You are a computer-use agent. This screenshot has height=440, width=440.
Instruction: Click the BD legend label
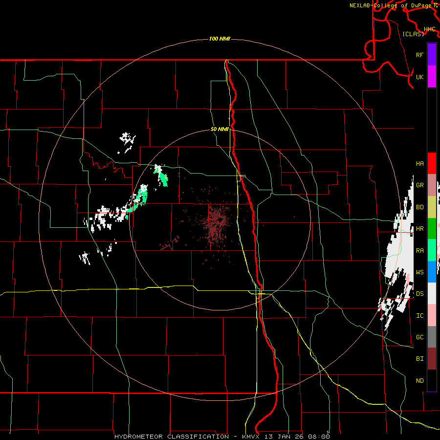pos(419,207)
